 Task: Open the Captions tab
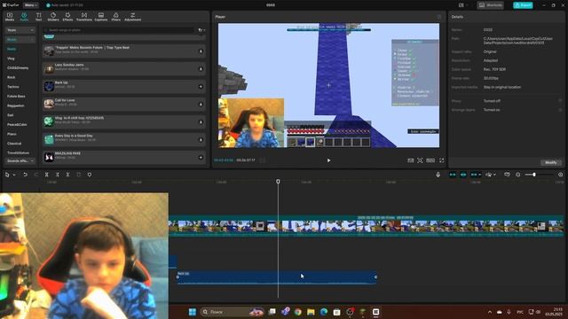(101, 17)
